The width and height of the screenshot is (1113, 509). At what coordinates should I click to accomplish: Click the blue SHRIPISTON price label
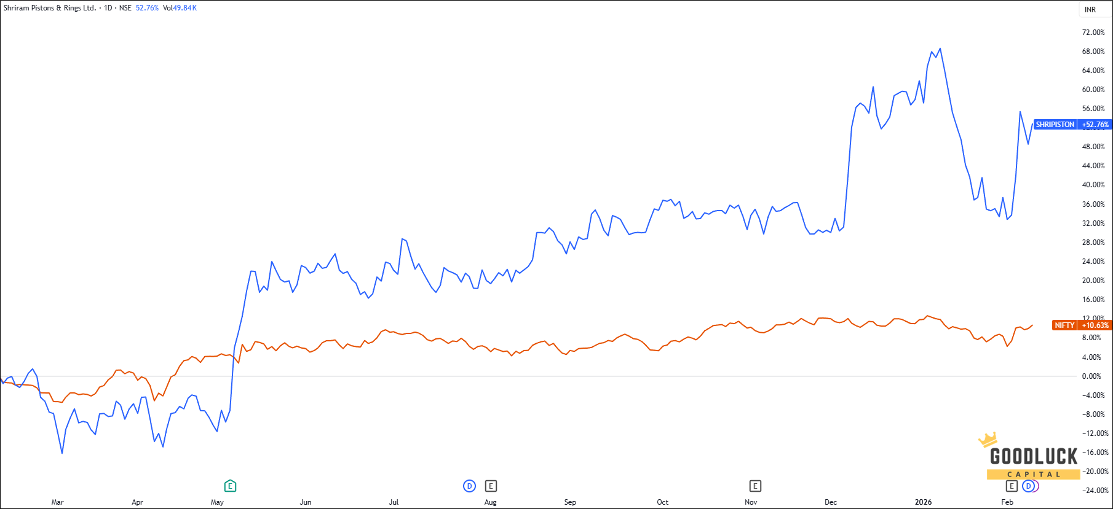pyautogui.click(x=1055, y=125)
